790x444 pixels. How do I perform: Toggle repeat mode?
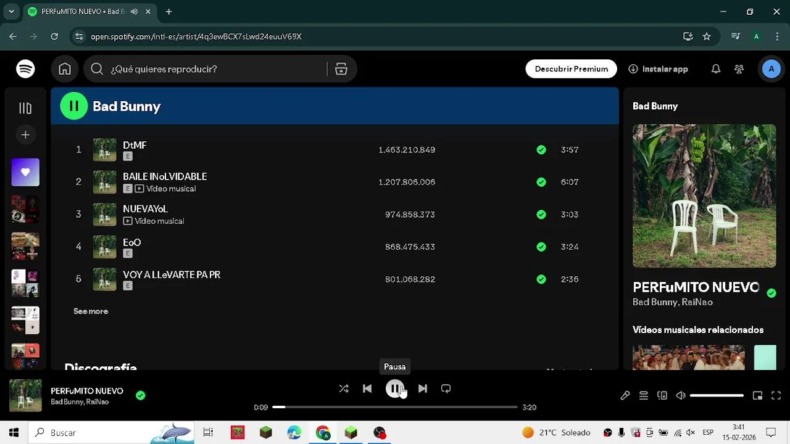point(446,388)
